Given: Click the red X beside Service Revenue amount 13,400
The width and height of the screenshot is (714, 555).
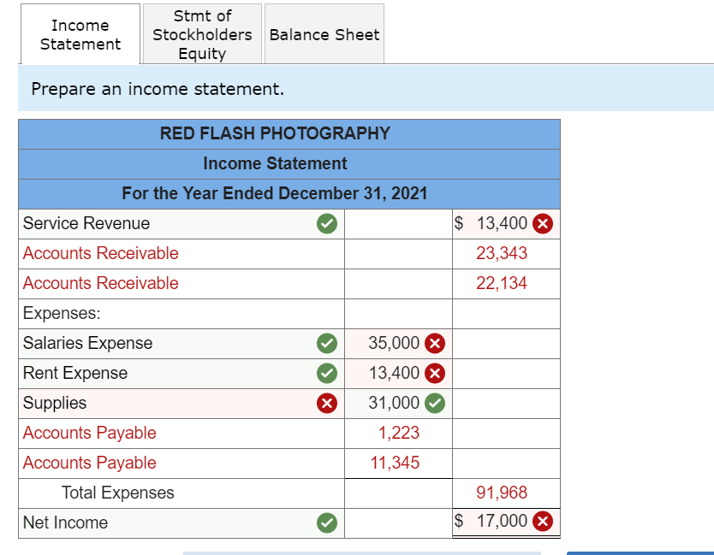Looking at the screenshot, I should tap(543, 223).
